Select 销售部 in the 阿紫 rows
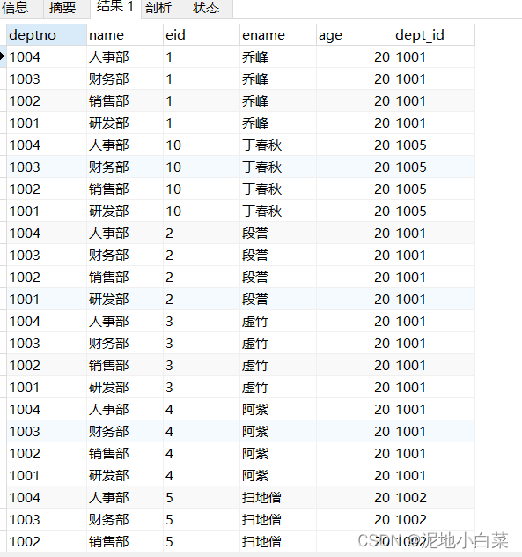Screen dimensions: 522x557 coord(125,453)
